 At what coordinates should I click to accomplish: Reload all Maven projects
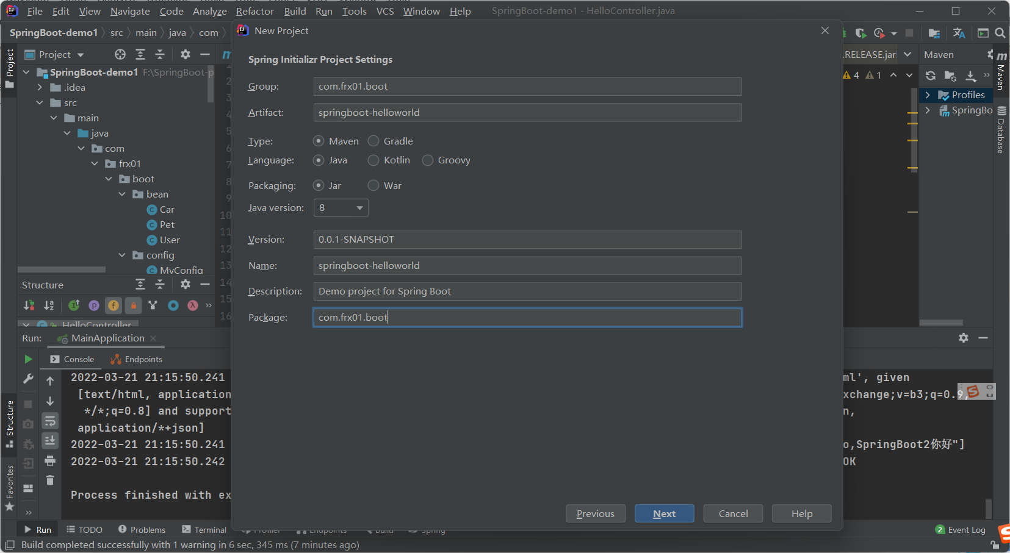931,76
